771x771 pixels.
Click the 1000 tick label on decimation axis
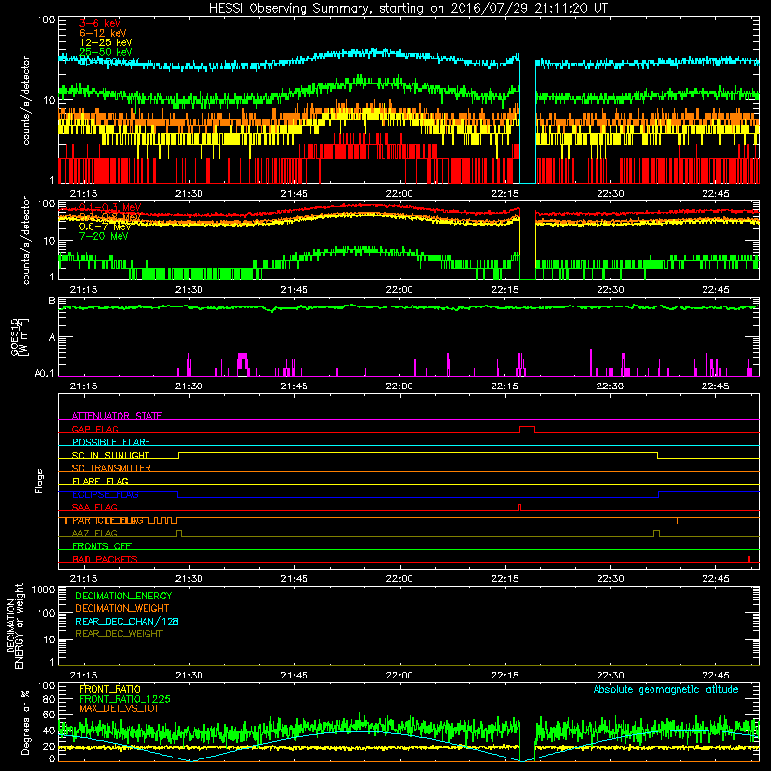tap(43, 589)
